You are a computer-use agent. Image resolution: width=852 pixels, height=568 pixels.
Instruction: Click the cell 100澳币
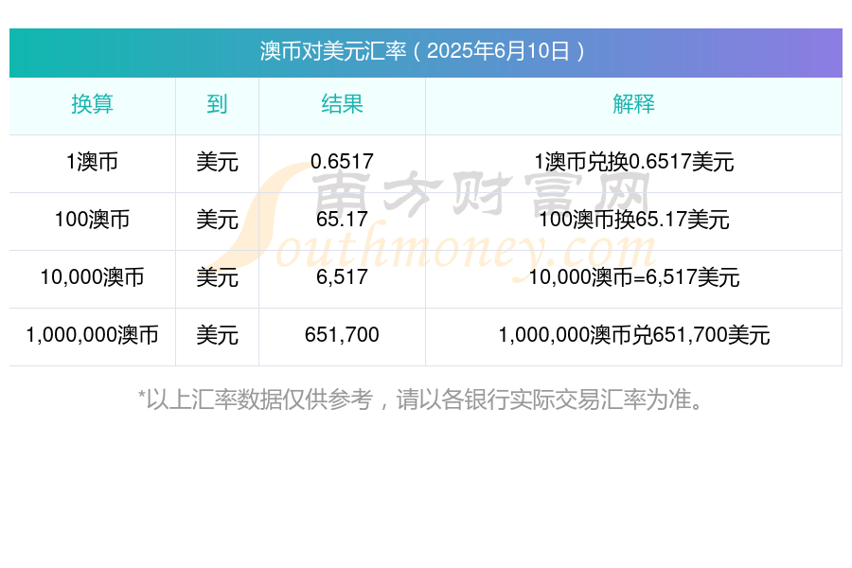[x=93, y=220]
